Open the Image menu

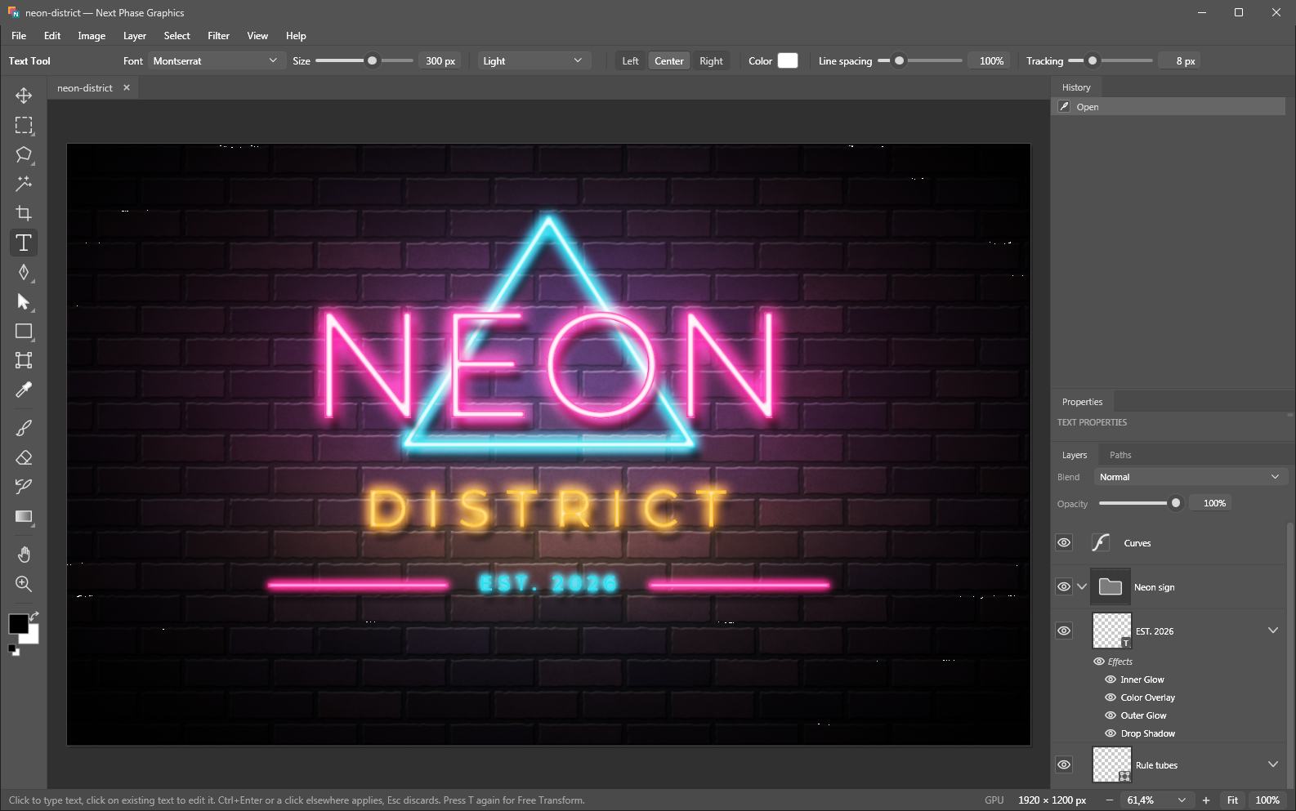[x=92, y=36]
